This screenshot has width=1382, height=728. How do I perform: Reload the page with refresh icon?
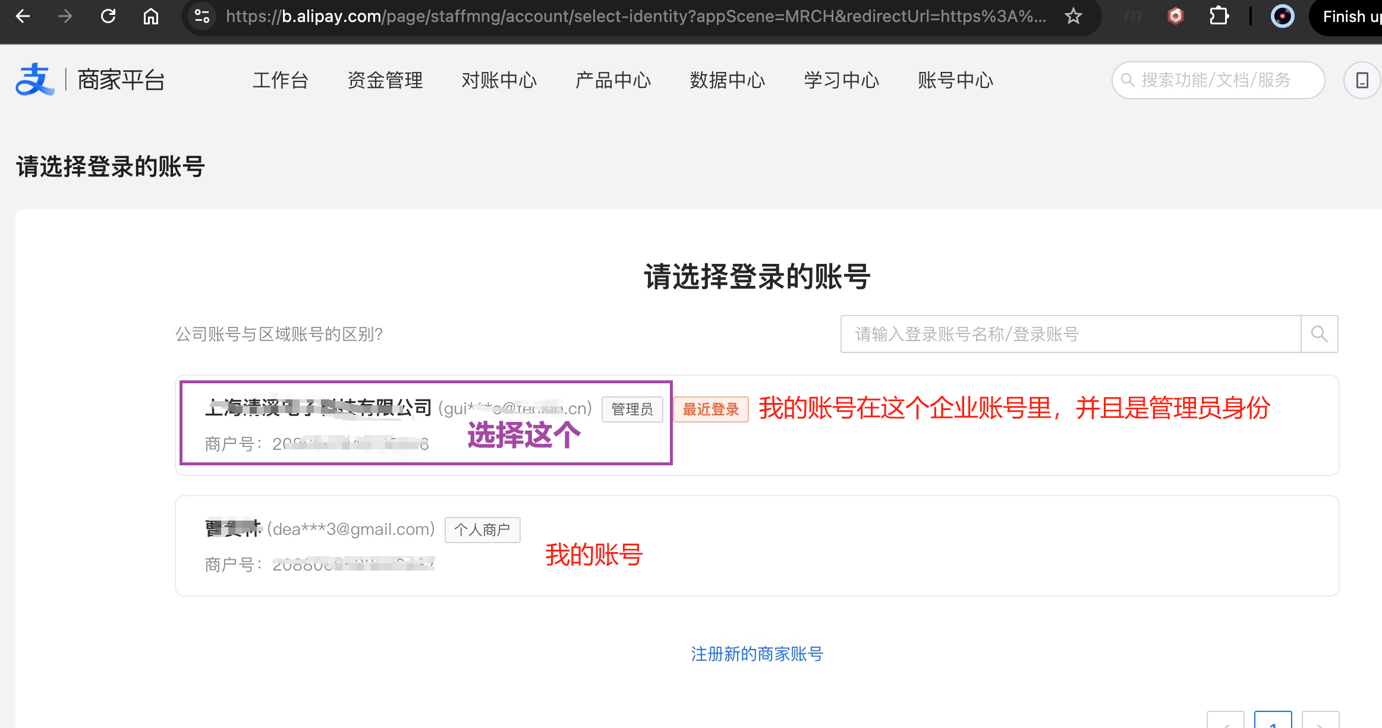[x=108, y=16]
